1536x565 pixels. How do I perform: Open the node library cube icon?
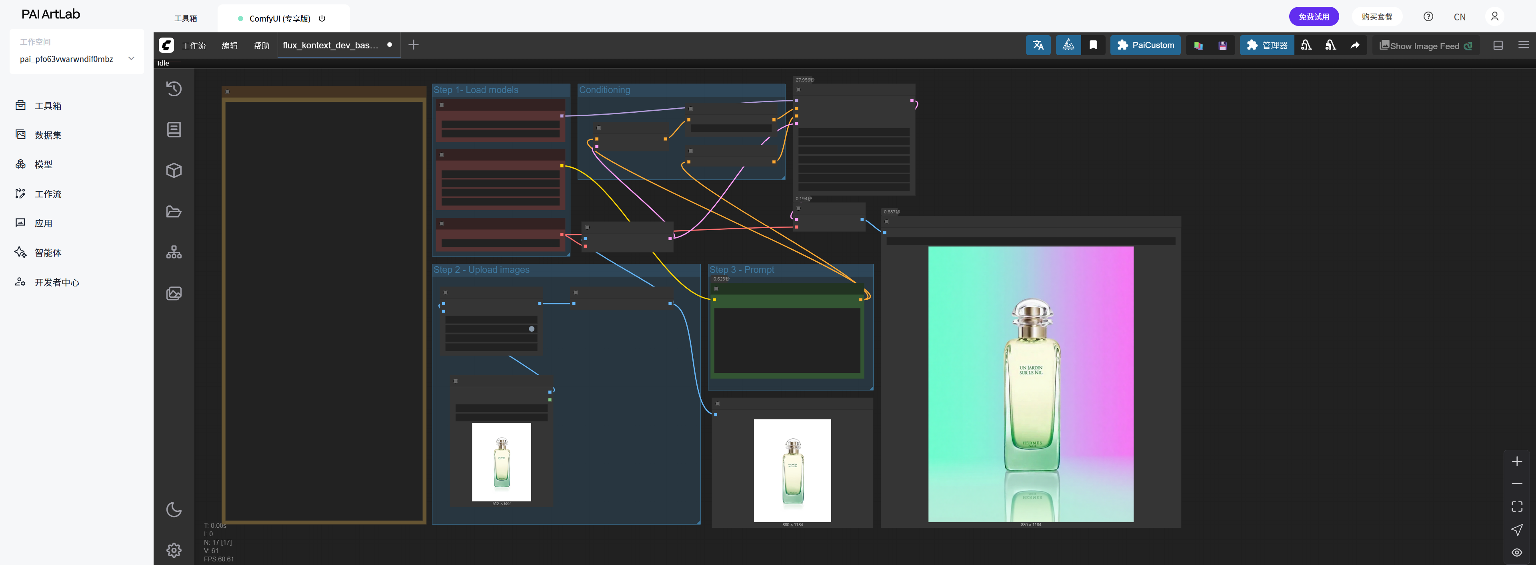point(174,170)
